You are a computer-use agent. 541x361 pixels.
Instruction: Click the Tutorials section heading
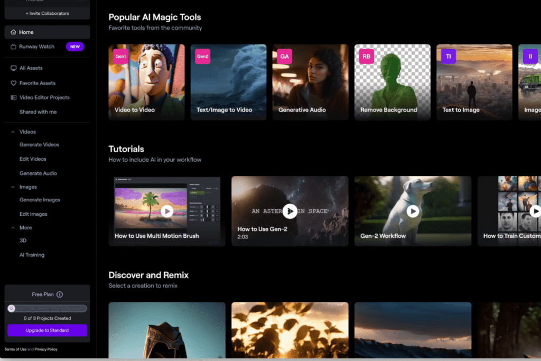126,149
